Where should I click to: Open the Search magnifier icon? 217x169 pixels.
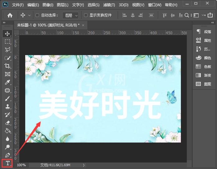187,15
